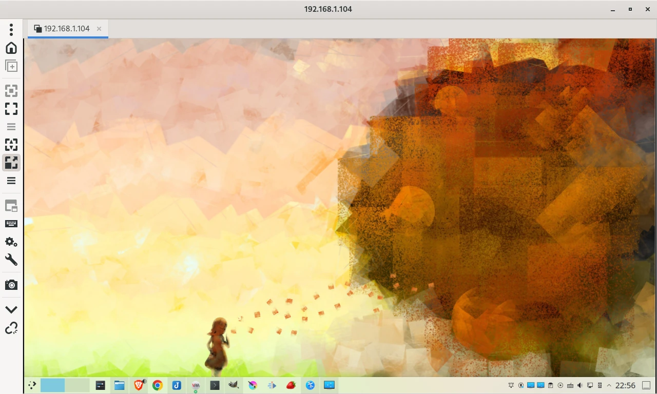657x394 pixels.
Task: Minimize window using down chevron icon
Action: pyautogui.click(x=11, y=310)
